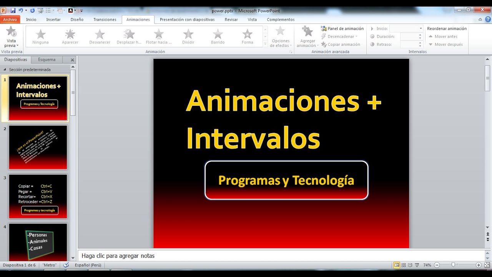Click the notes area to add notes

pyautogui.click(x=281, y=256)
